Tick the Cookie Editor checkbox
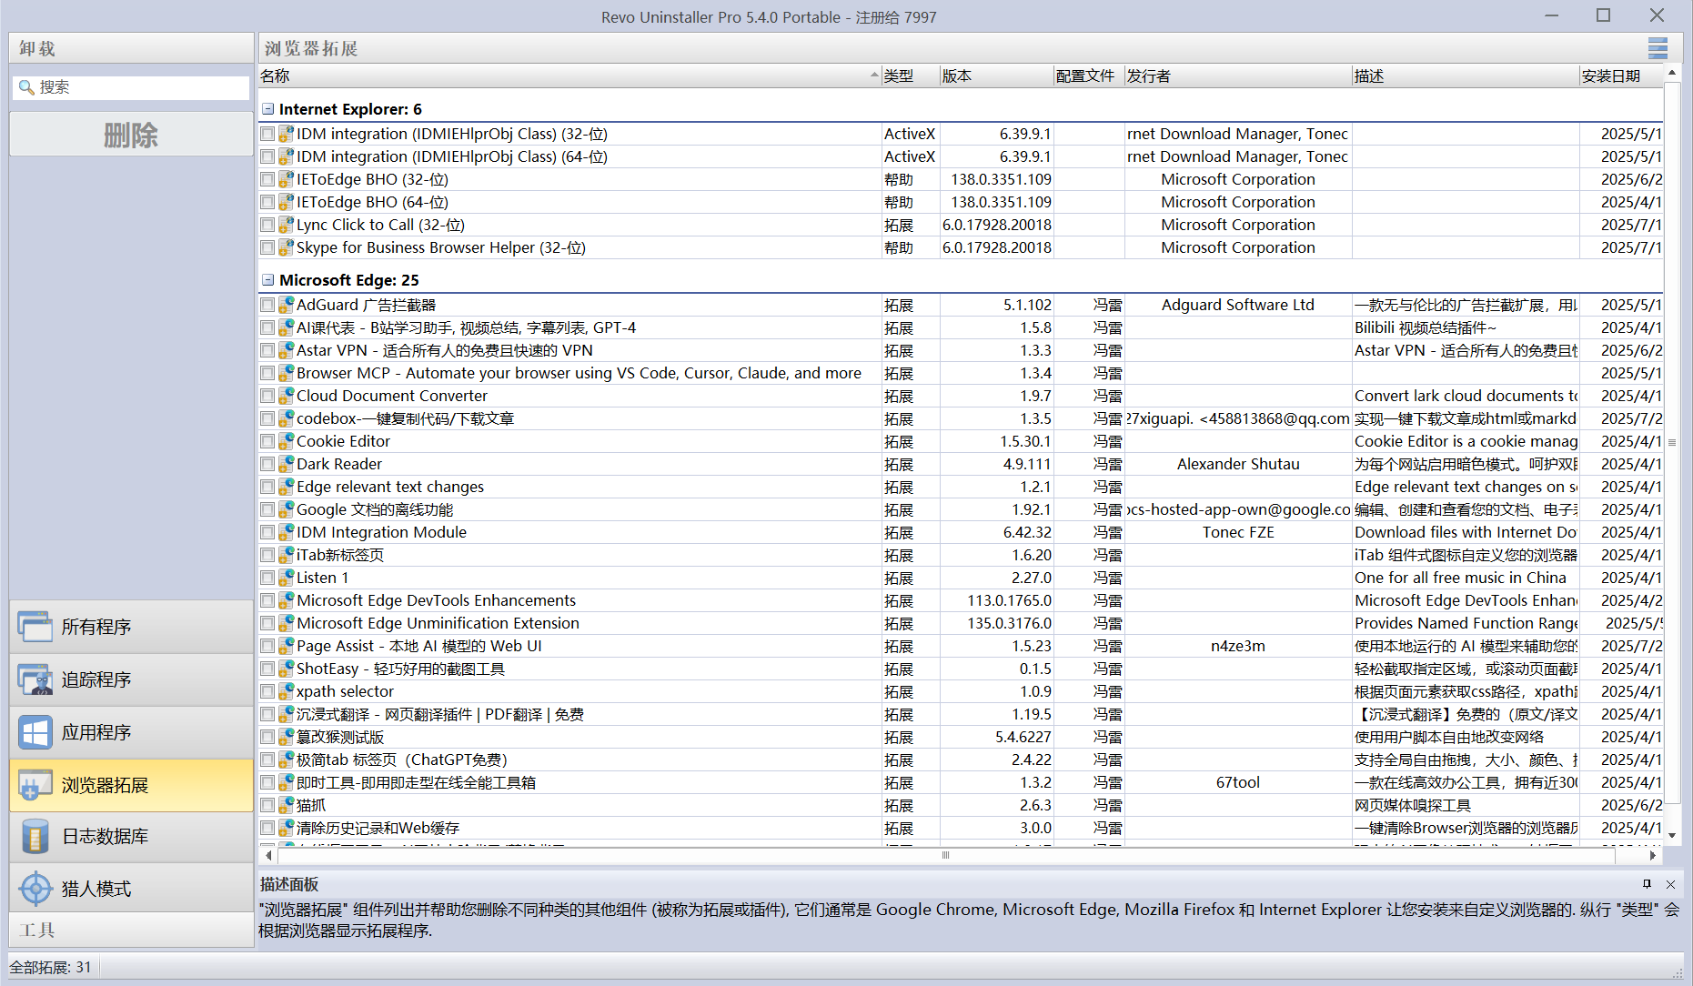Screen dimensions: 1693x986 pos(267,441)
